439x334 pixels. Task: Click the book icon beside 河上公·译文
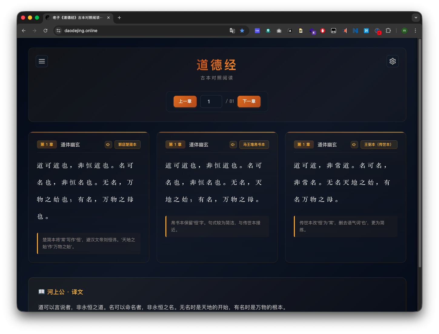pyautogui.click(x=42, y=292)
